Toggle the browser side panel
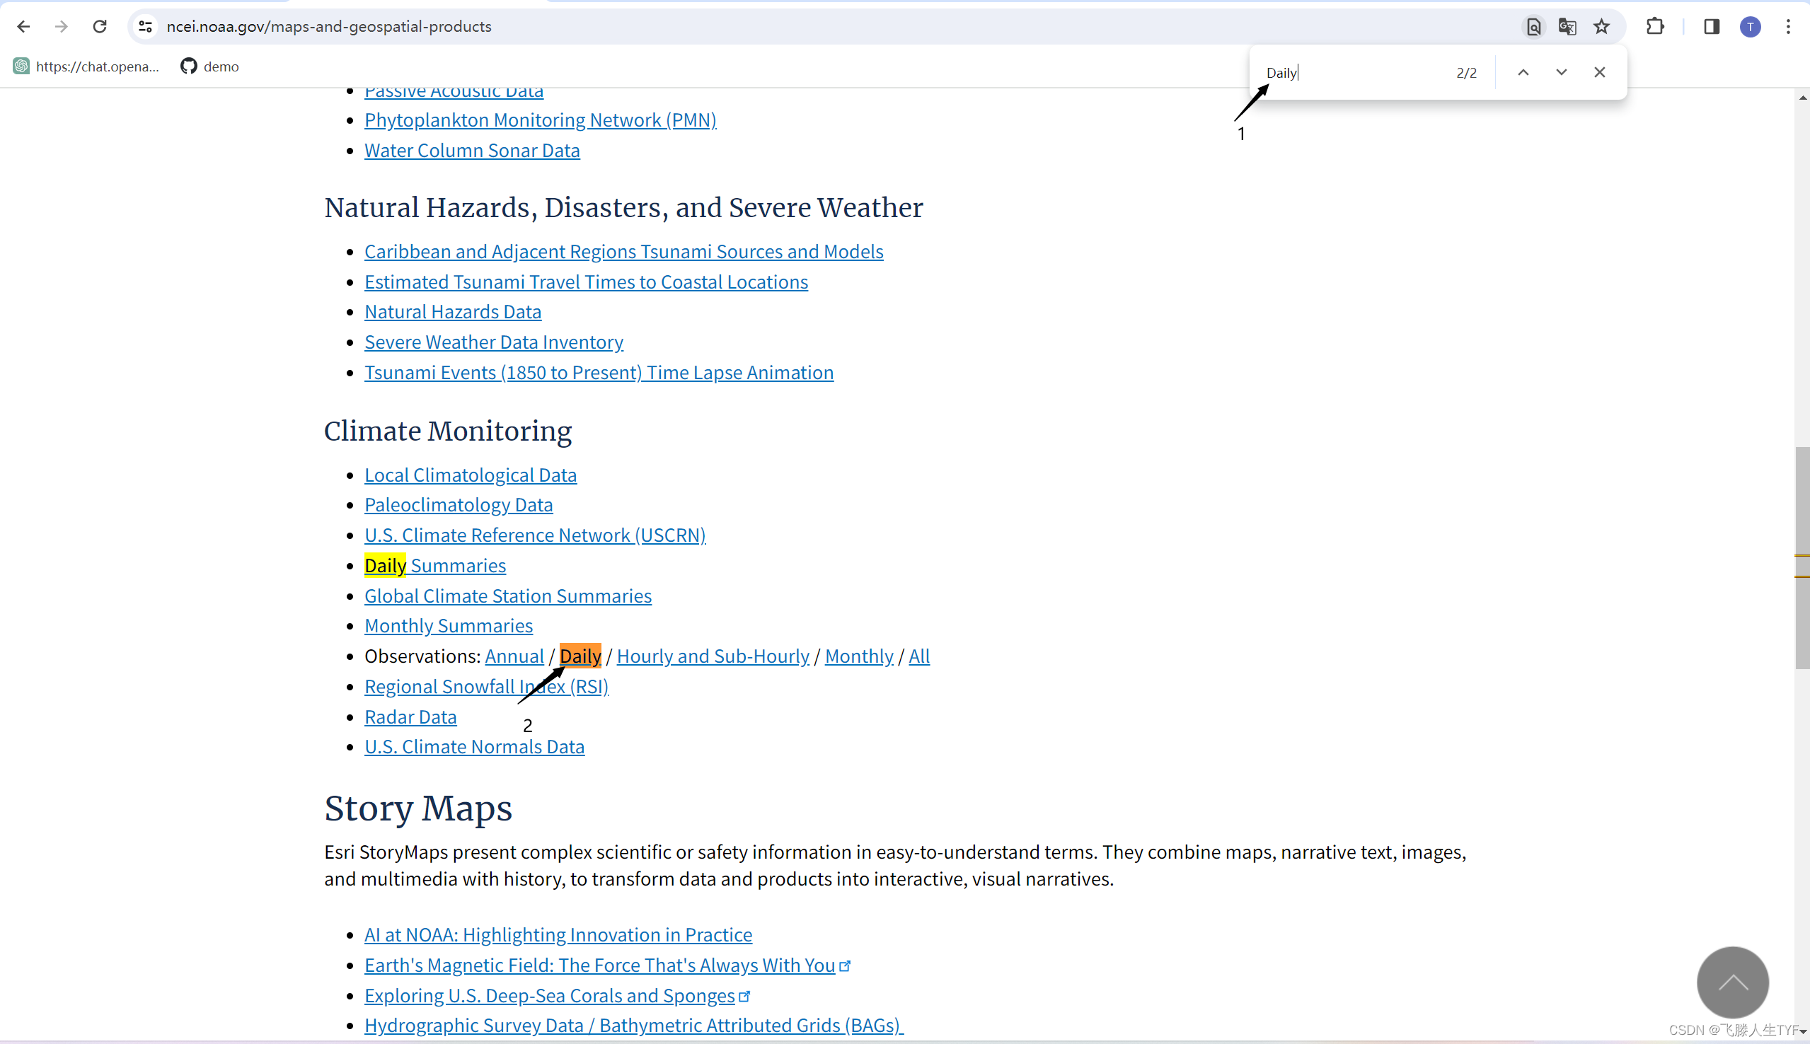 (x=1712, y=27)
